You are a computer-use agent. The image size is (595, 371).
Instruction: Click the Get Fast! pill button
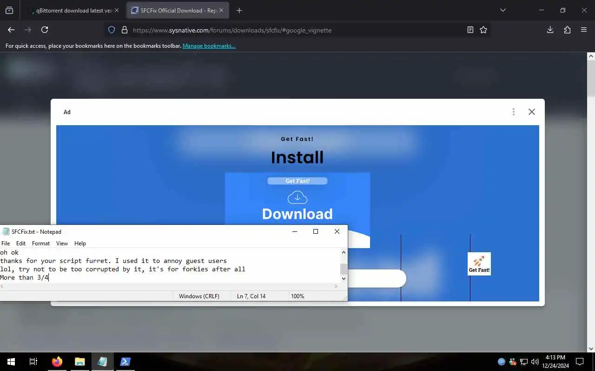(x=297, y=181)
